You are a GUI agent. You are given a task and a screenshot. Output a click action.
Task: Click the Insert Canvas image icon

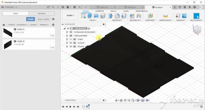click(184, 16)
